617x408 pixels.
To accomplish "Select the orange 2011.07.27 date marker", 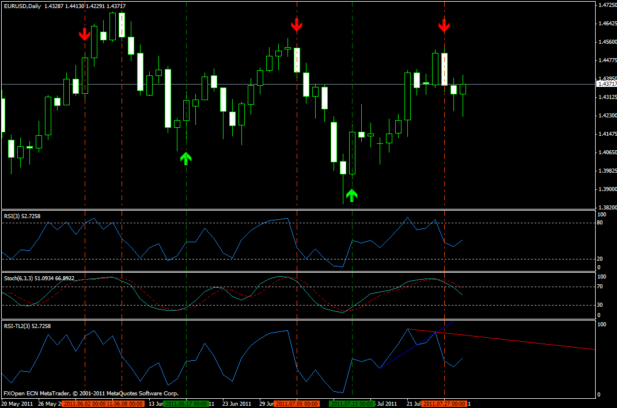I will (445, 404).
